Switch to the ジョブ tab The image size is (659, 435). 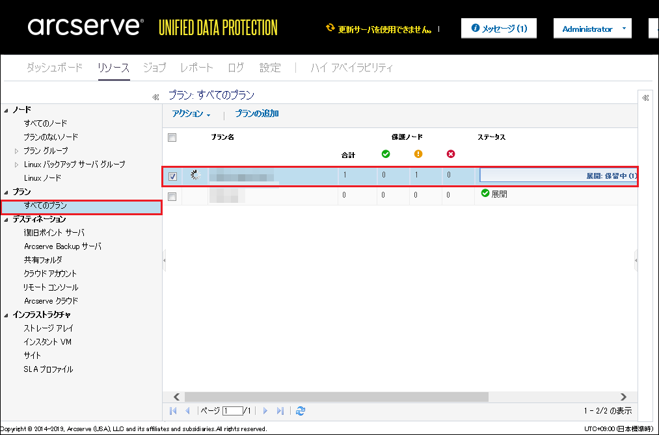click(x=154, y=68)
